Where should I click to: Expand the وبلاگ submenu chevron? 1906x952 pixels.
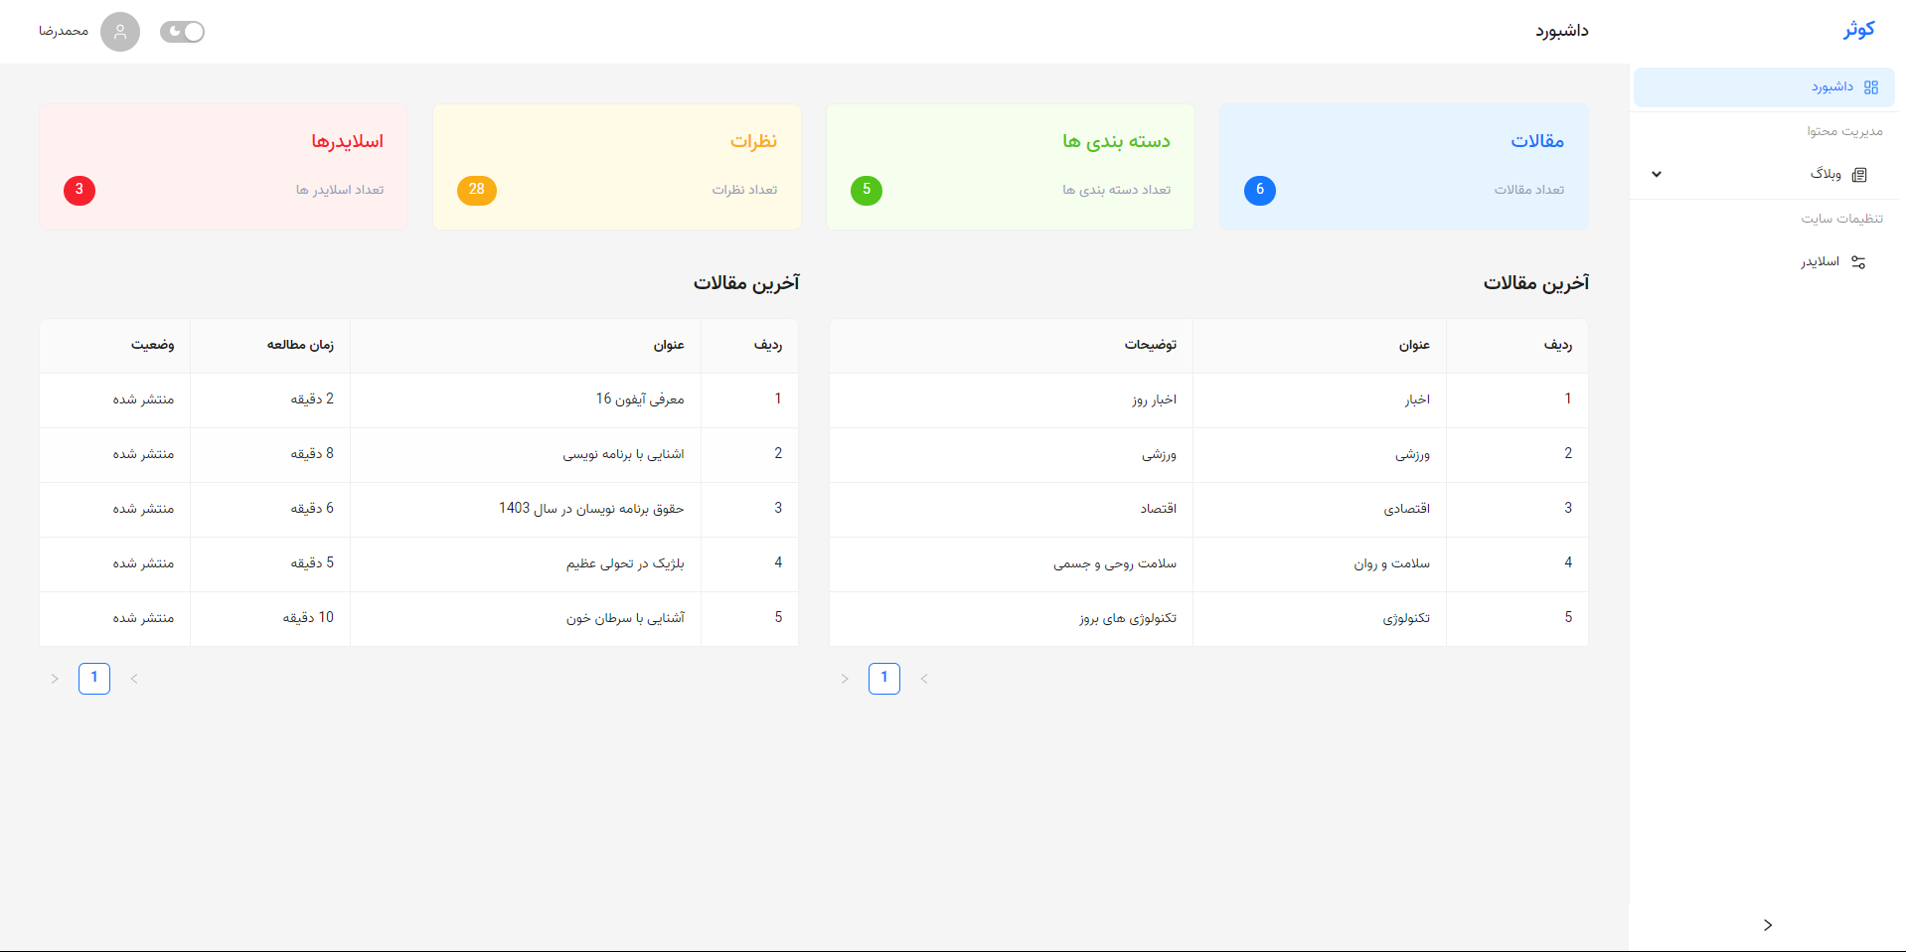pyautogui.click(x=1657, y=174)
